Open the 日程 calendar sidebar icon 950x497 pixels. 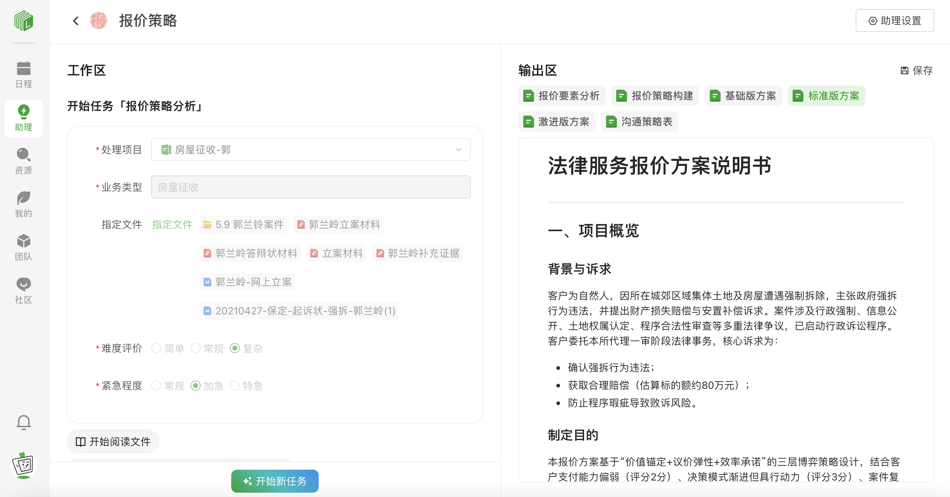click(x=24, y=75)
